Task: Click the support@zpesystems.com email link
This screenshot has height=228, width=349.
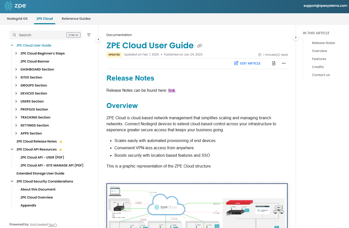Action: 325,5
